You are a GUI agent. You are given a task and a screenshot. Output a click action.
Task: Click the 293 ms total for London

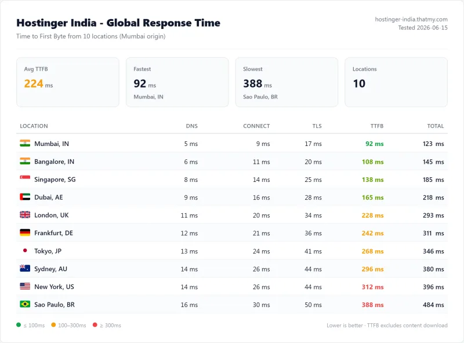(433, 216)
